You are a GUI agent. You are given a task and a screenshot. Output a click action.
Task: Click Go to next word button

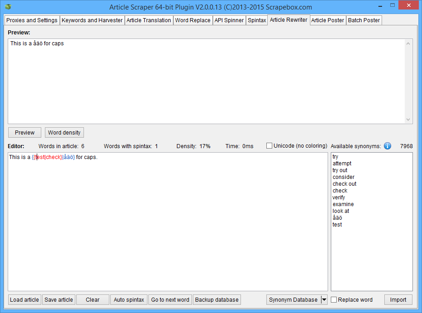click(x=170, y=299)
